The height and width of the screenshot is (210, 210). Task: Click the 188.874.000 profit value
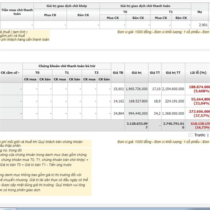pyautogui.click(x=199, y=86)
